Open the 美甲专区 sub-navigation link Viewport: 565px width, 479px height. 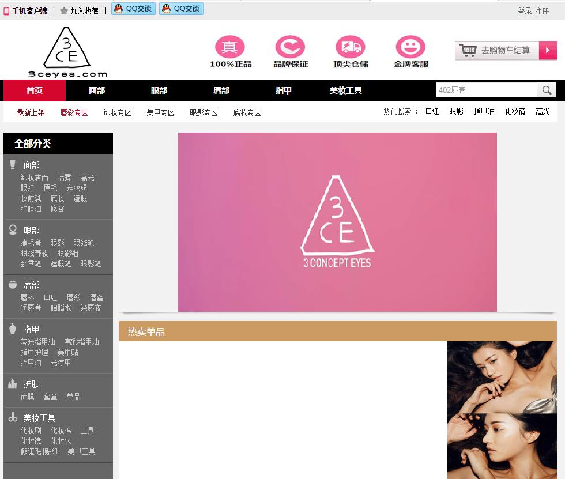pos(161,112)
